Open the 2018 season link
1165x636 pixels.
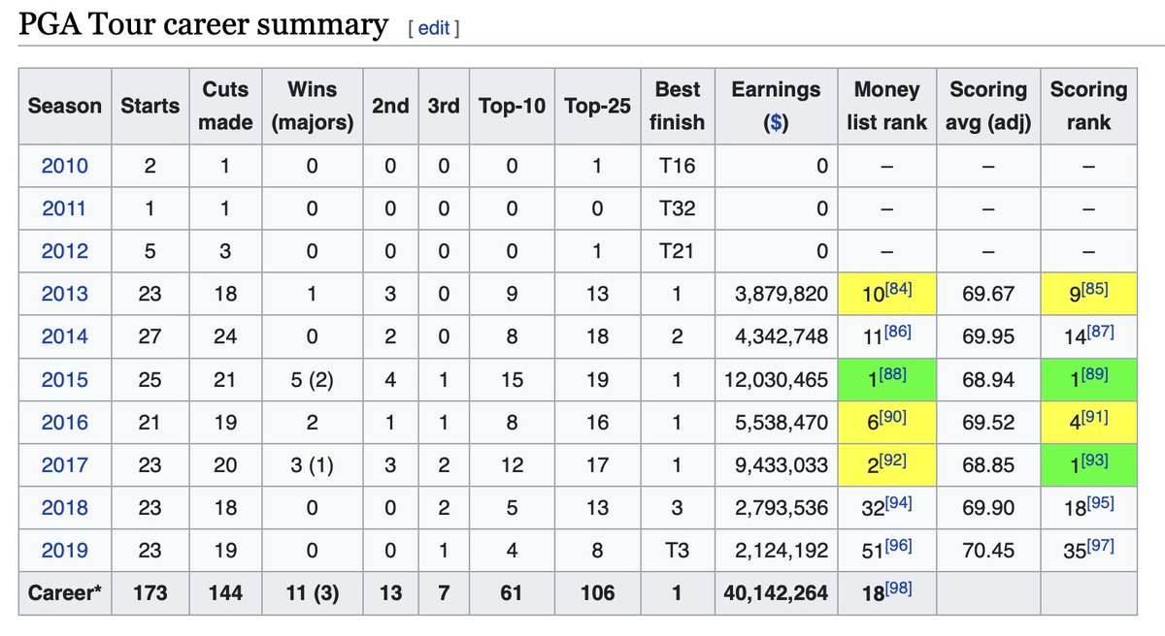point(64,507)
